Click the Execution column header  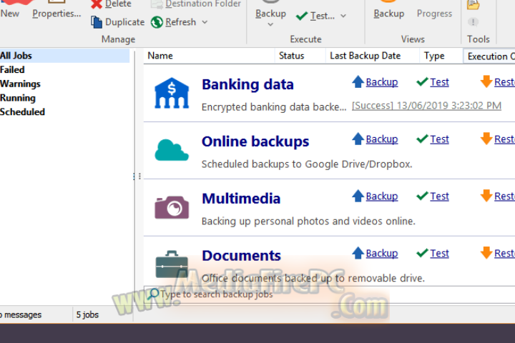pos(489,56)
